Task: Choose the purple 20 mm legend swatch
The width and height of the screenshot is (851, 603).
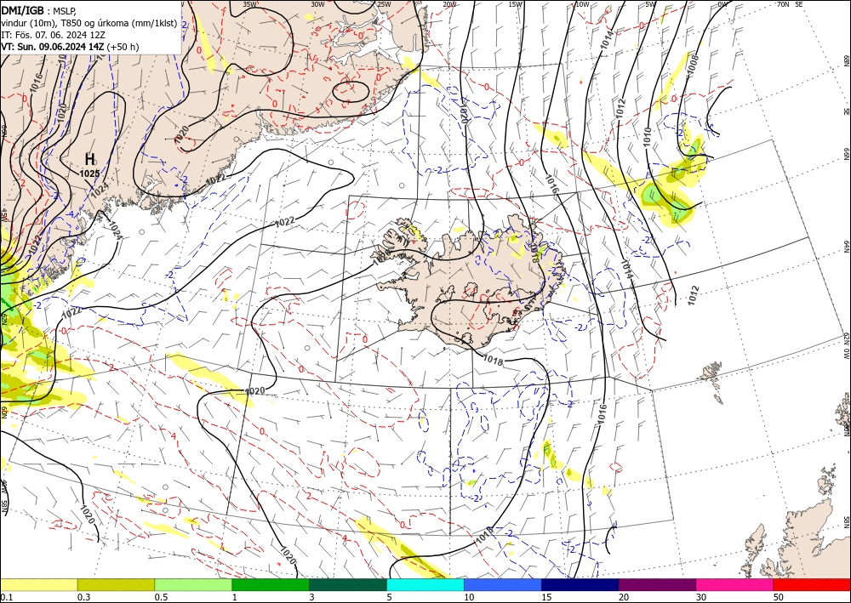Action: click(657, 584)
